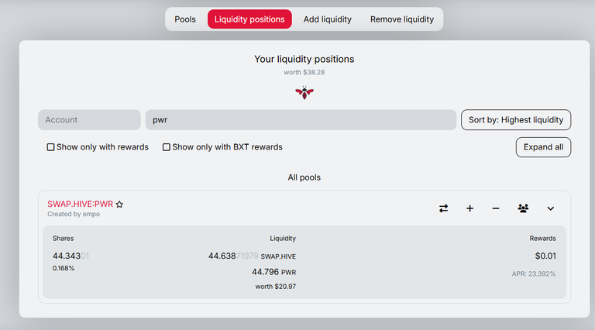Click the Created by empo text

[x=74, y=215]
